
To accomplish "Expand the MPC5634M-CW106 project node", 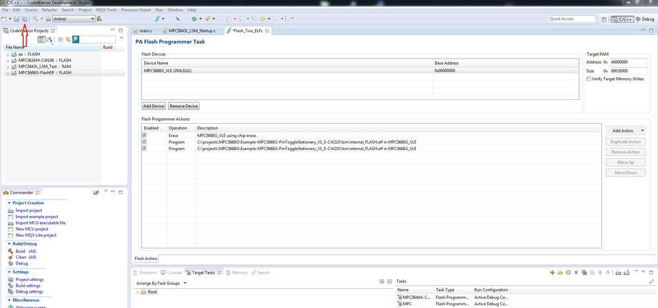I will tap(7, 61).
